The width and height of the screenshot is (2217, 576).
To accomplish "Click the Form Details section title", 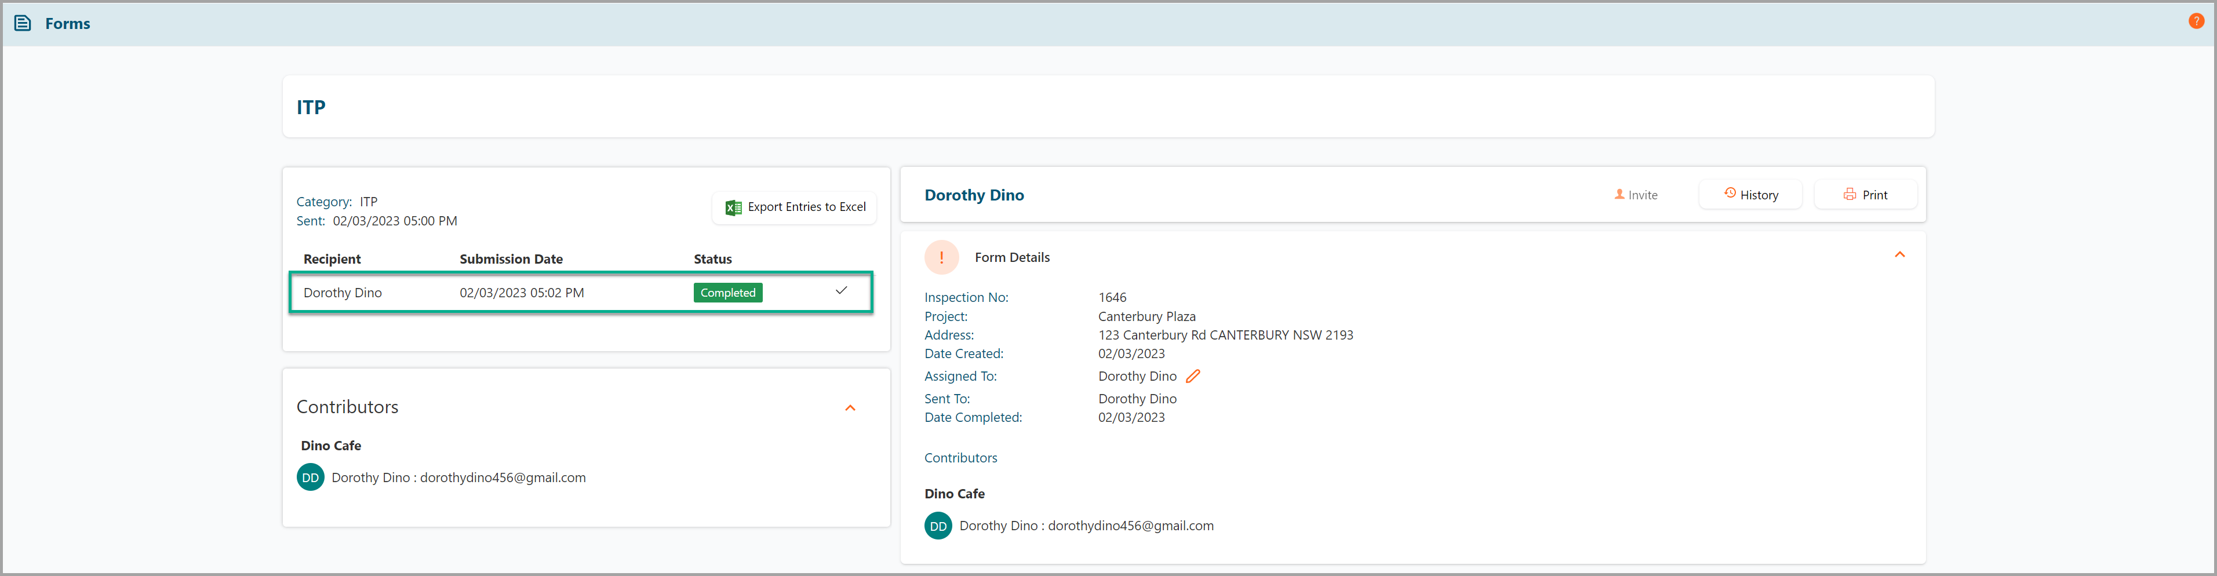I will 1012,257.
